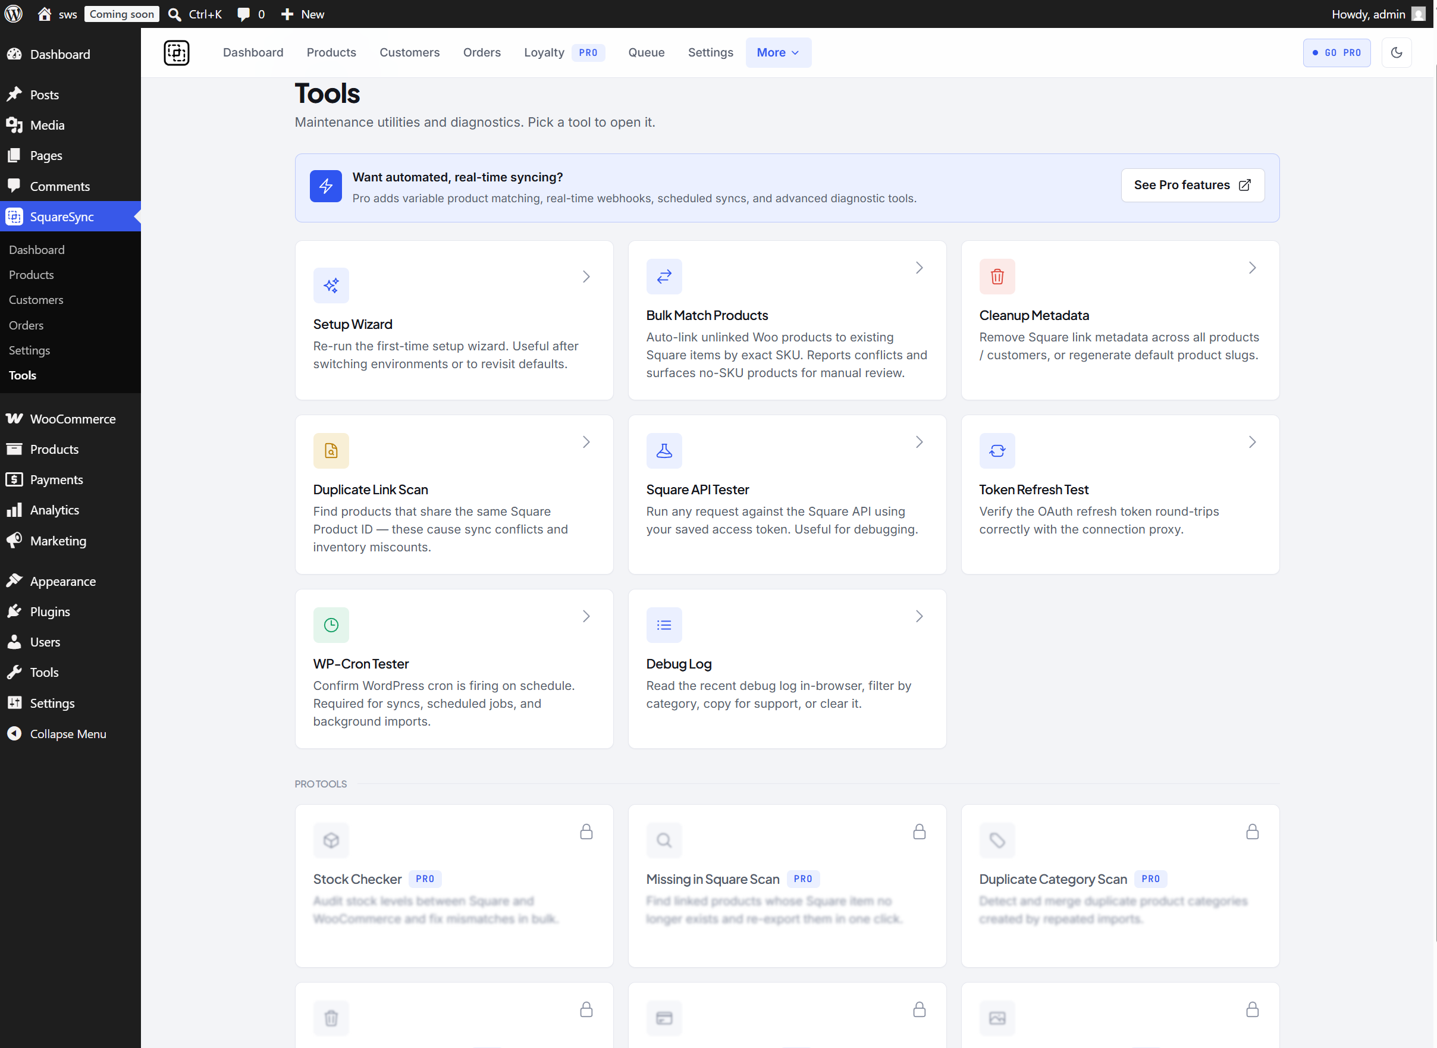Click the Cleanup Metadata trash icon

pyautogui.click(x=997, y=277)
